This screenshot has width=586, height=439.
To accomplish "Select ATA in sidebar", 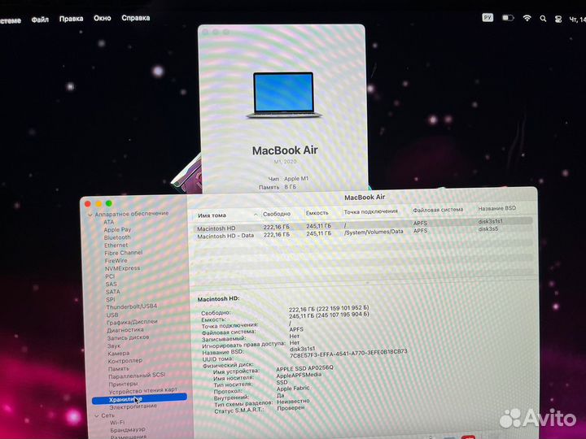I will pyautogui.click(x=109, y=222).
